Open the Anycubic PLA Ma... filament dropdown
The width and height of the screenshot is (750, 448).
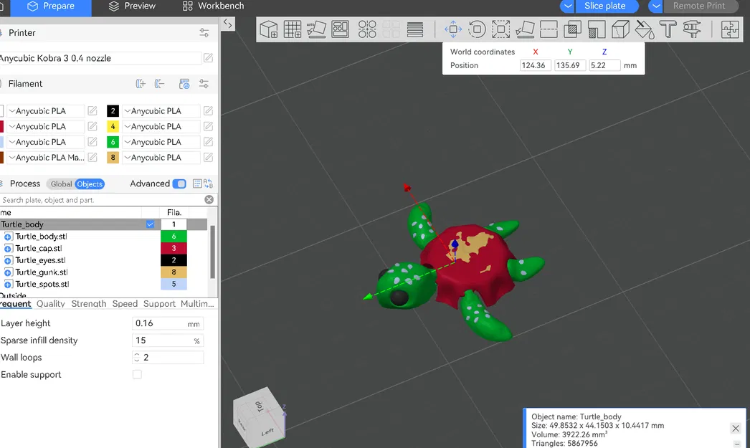46,157
